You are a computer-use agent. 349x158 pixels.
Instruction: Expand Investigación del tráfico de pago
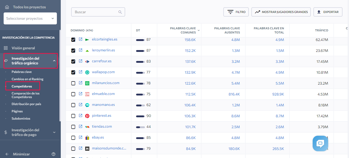coord(54,132)
